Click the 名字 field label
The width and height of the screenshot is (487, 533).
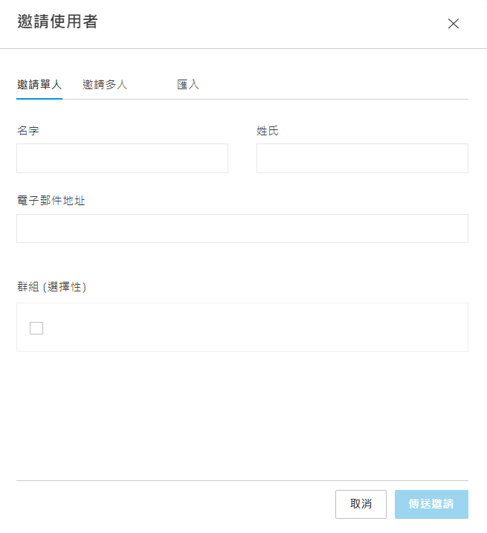click(x=28, y=131)
